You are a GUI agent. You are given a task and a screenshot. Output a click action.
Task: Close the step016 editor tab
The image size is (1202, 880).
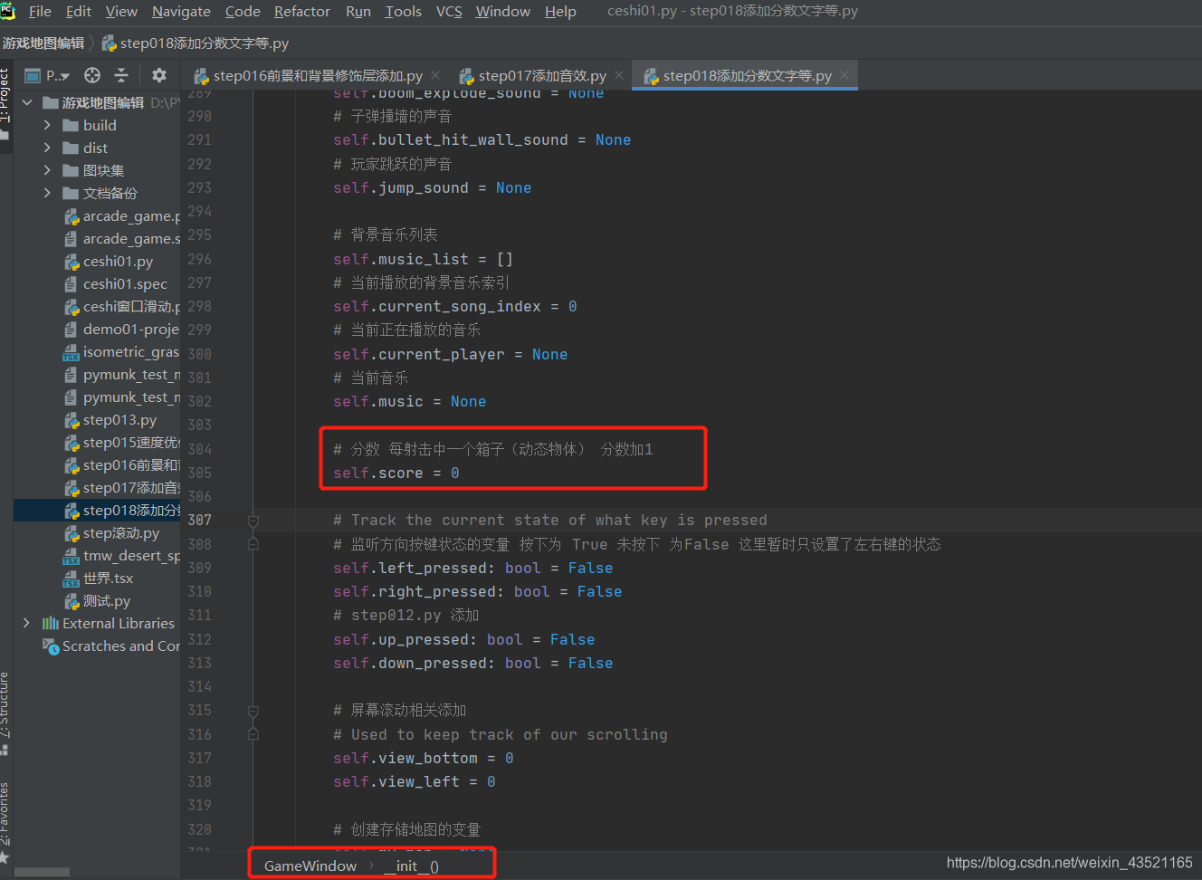tap(435, 75)
